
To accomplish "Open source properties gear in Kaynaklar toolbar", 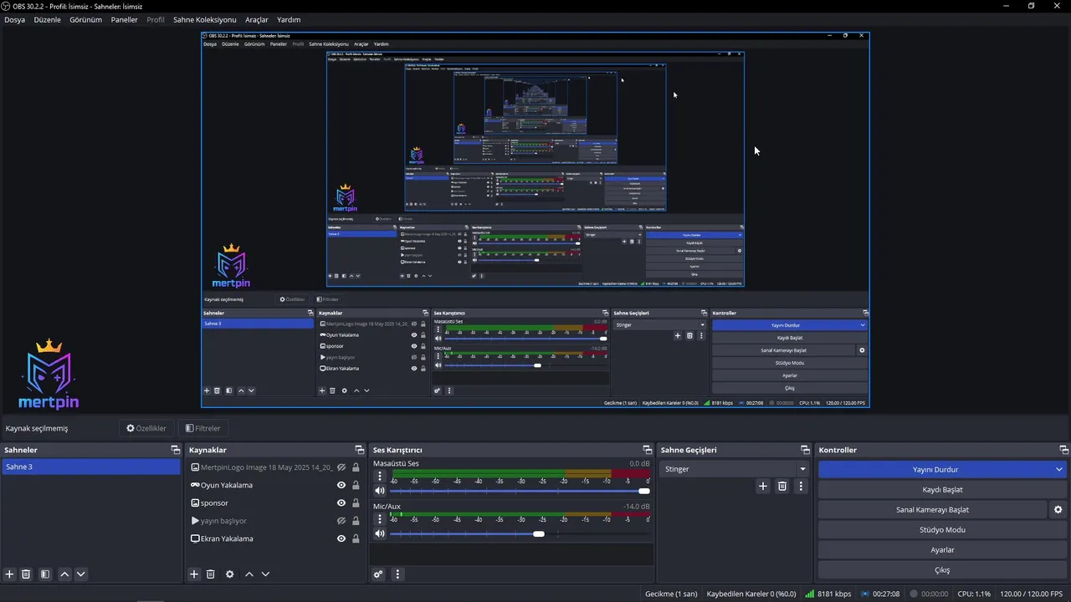I will click(230, 574).
